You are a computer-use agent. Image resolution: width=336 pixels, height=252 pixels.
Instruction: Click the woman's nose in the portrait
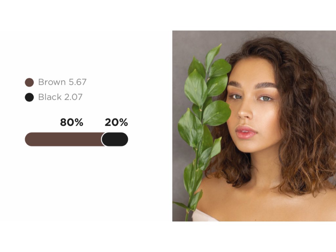(x=245, y=112)
